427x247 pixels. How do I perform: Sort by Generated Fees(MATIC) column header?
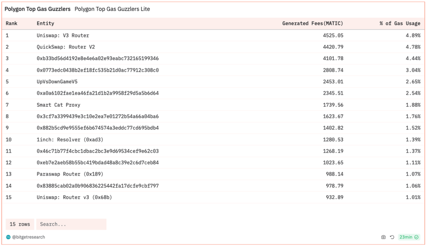pyautogui.click(x=312, y=23)
